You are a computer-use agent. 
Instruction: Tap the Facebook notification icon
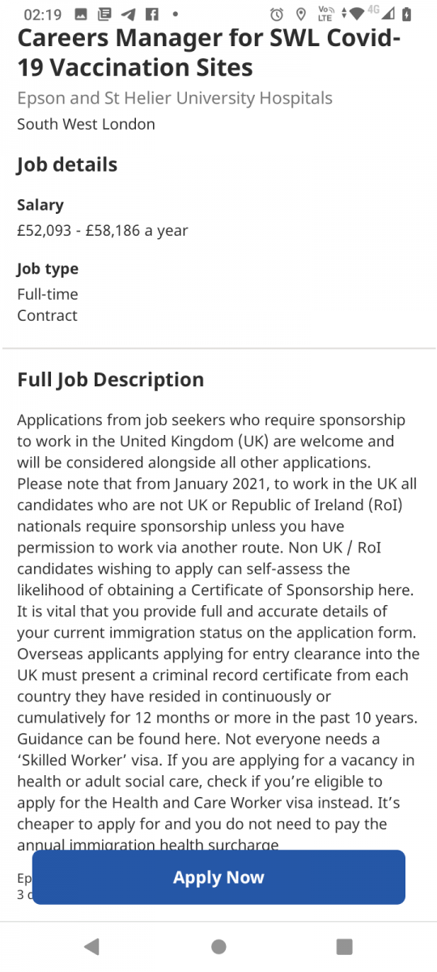tap(152, 15)
